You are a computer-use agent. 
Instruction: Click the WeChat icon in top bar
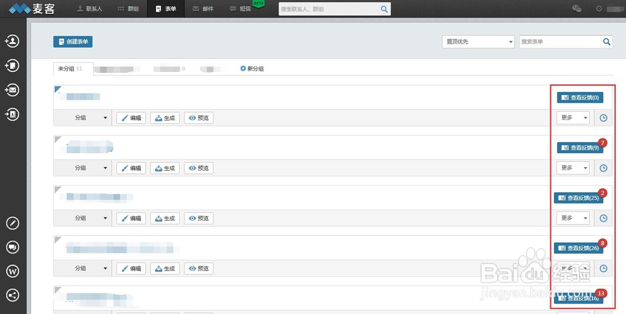[577, 9]
